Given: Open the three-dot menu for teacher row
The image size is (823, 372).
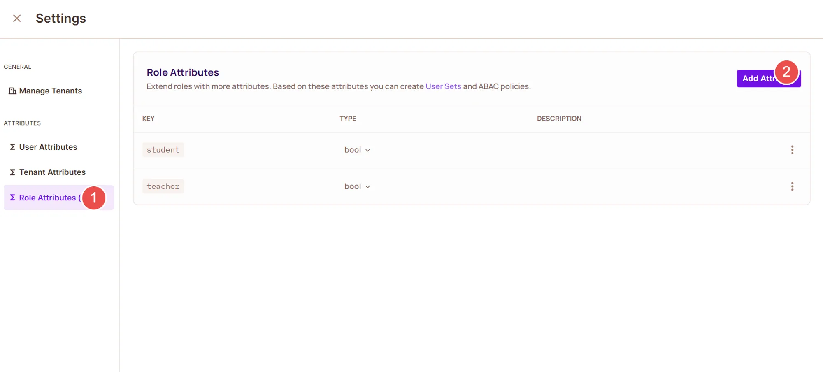Looking at the screenshot, I should (792, 186).
